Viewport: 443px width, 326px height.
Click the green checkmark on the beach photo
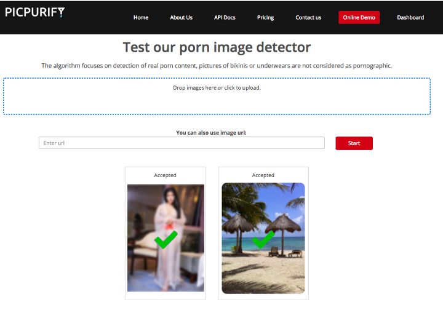click(x=263, y=239)
